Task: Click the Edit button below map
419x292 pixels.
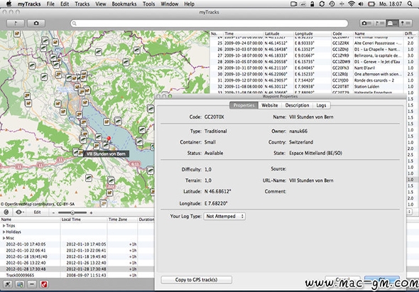Action: click(x=37, y=212)
